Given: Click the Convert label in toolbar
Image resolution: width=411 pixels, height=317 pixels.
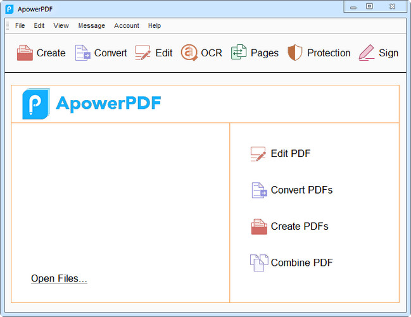Looking at the screenshot, I should tap(111, 53).
